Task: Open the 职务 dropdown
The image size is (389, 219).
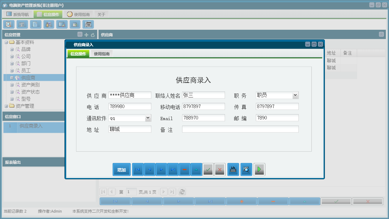Action: coord(295,95)
